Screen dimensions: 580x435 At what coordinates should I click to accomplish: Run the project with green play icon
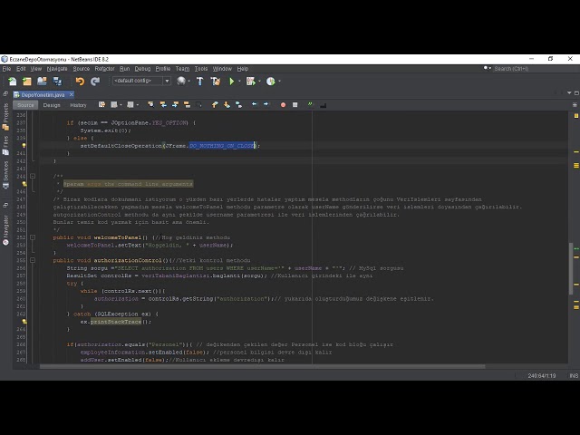pos(232,81)
